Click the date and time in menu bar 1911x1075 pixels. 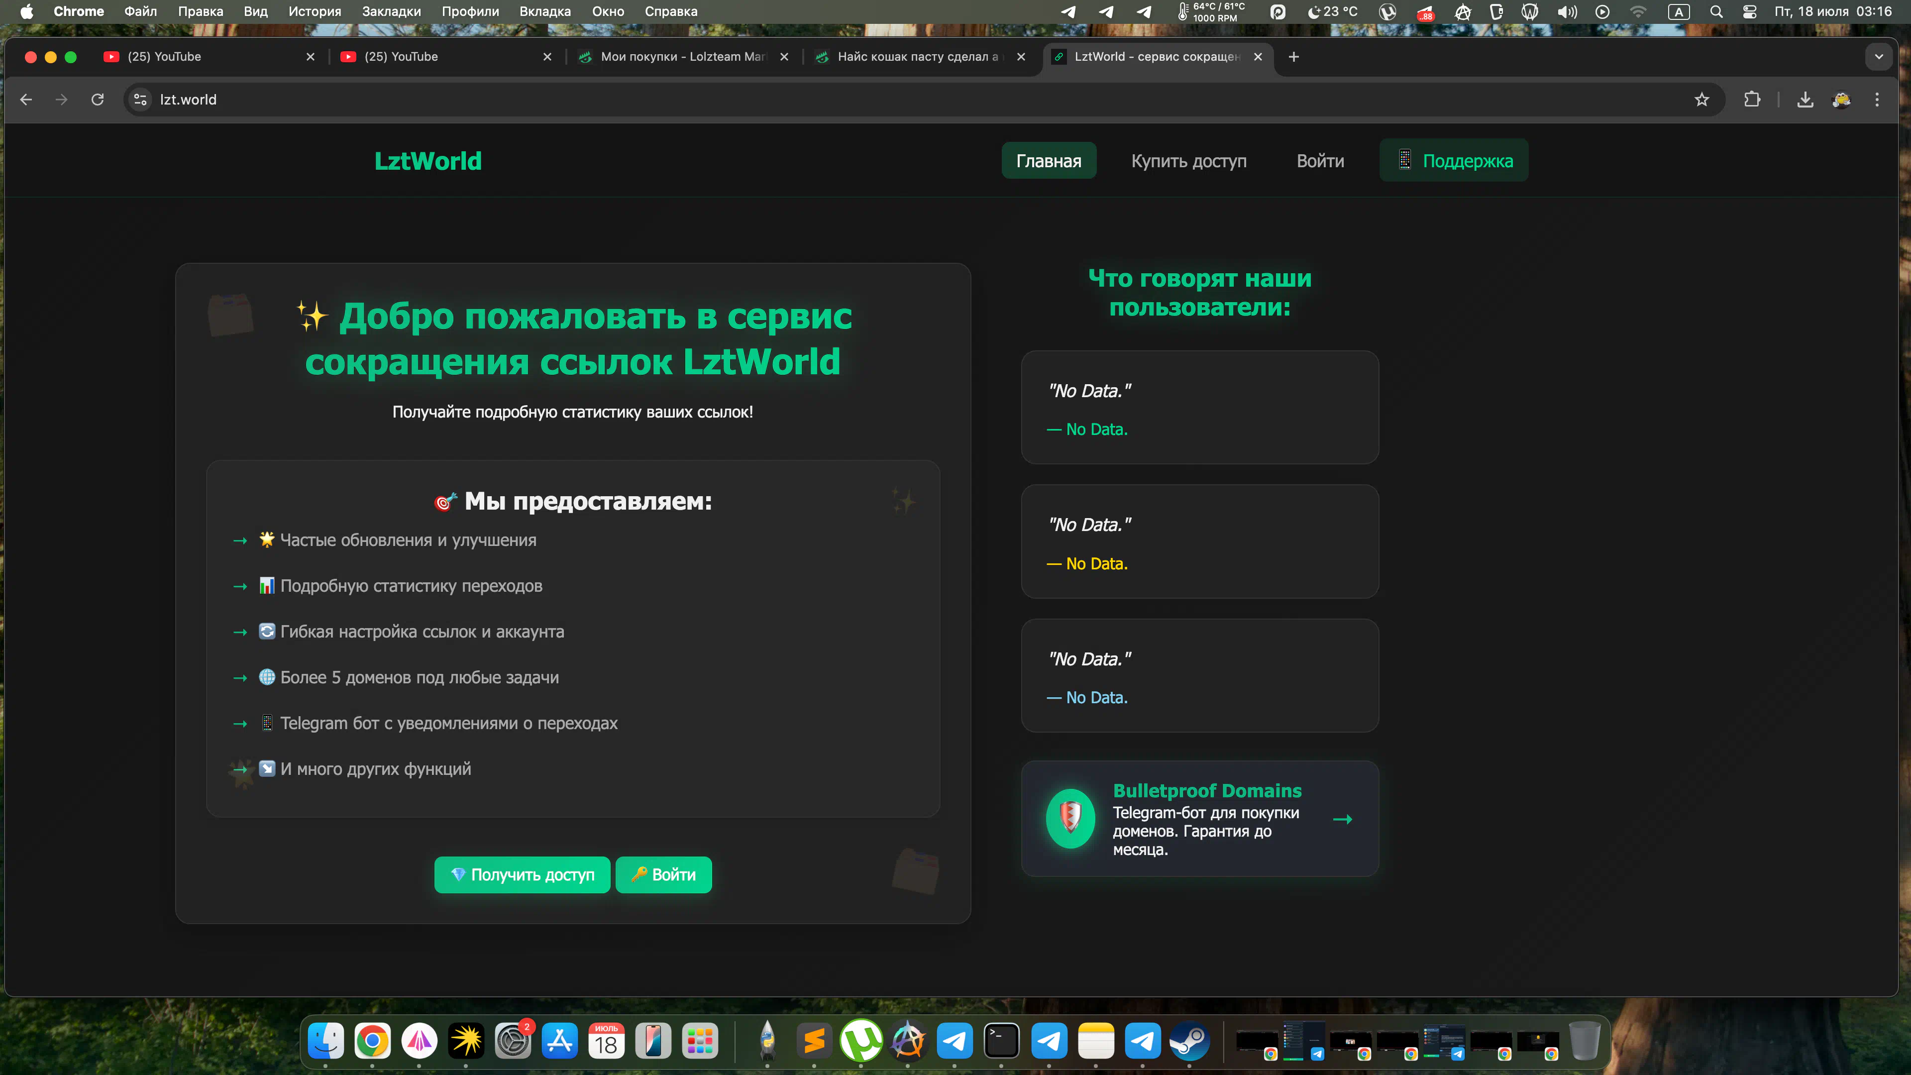1832,11
